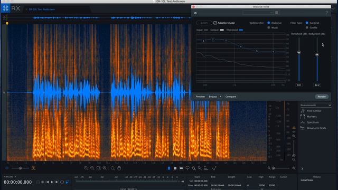Select the harmonics selection tool

(x=206, y=168)
